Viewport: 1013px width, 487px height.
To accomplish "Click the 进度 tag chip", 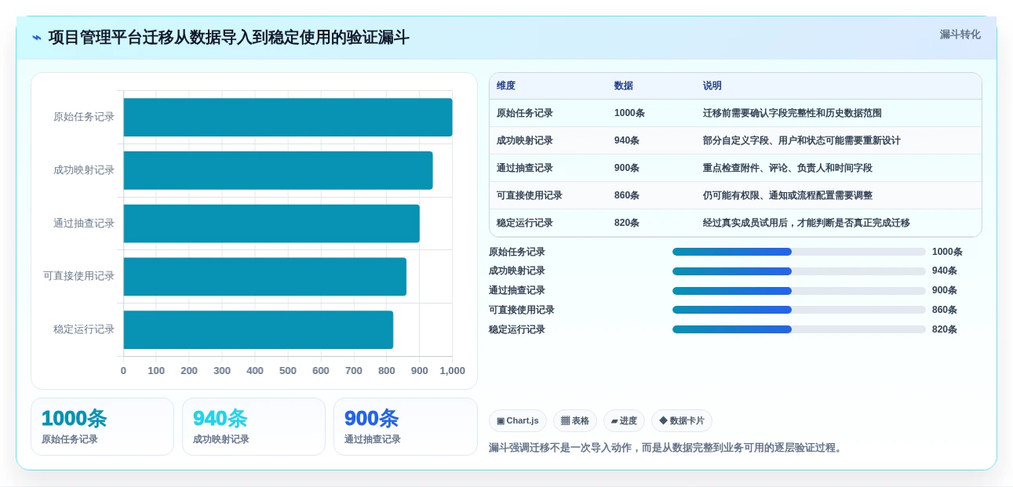I will point(624,421).
